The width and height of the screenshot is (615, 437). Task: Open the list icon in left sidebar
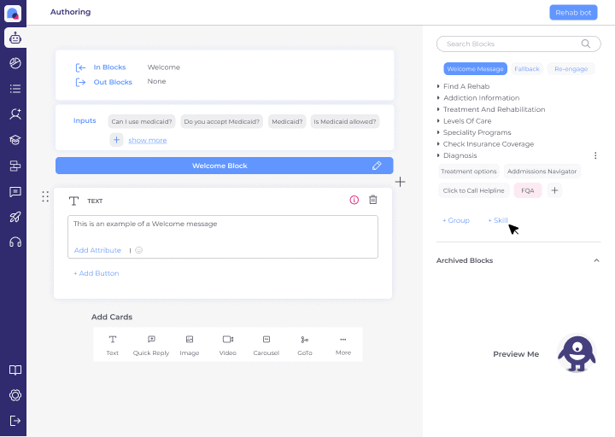pyautogui.click(x=15, y=89)
